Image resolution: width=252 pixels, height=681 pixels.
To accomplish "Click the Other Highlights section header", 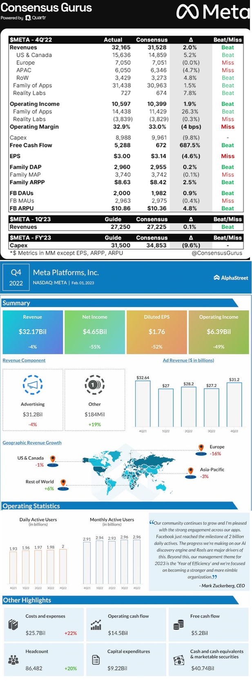I will point(120,600).
